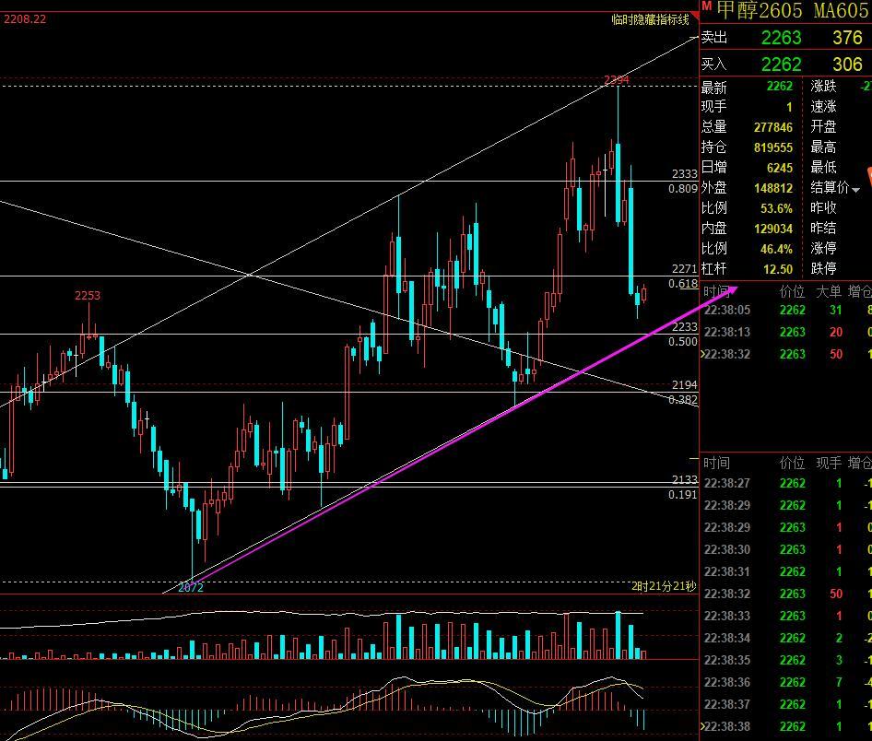Select tick row at 22:38:37
872x741 pixels.
pos(785,705)
